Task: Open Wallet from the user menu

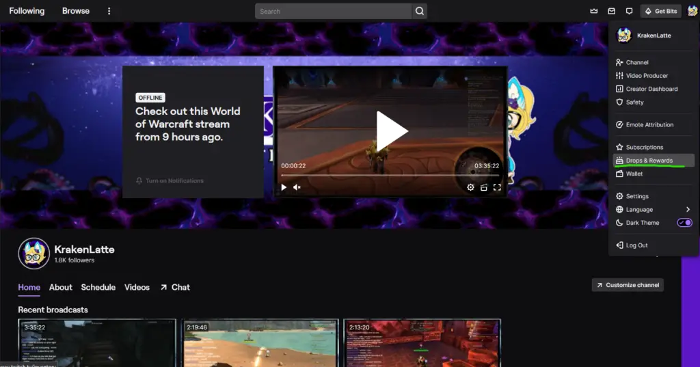Action: point(654,174)
